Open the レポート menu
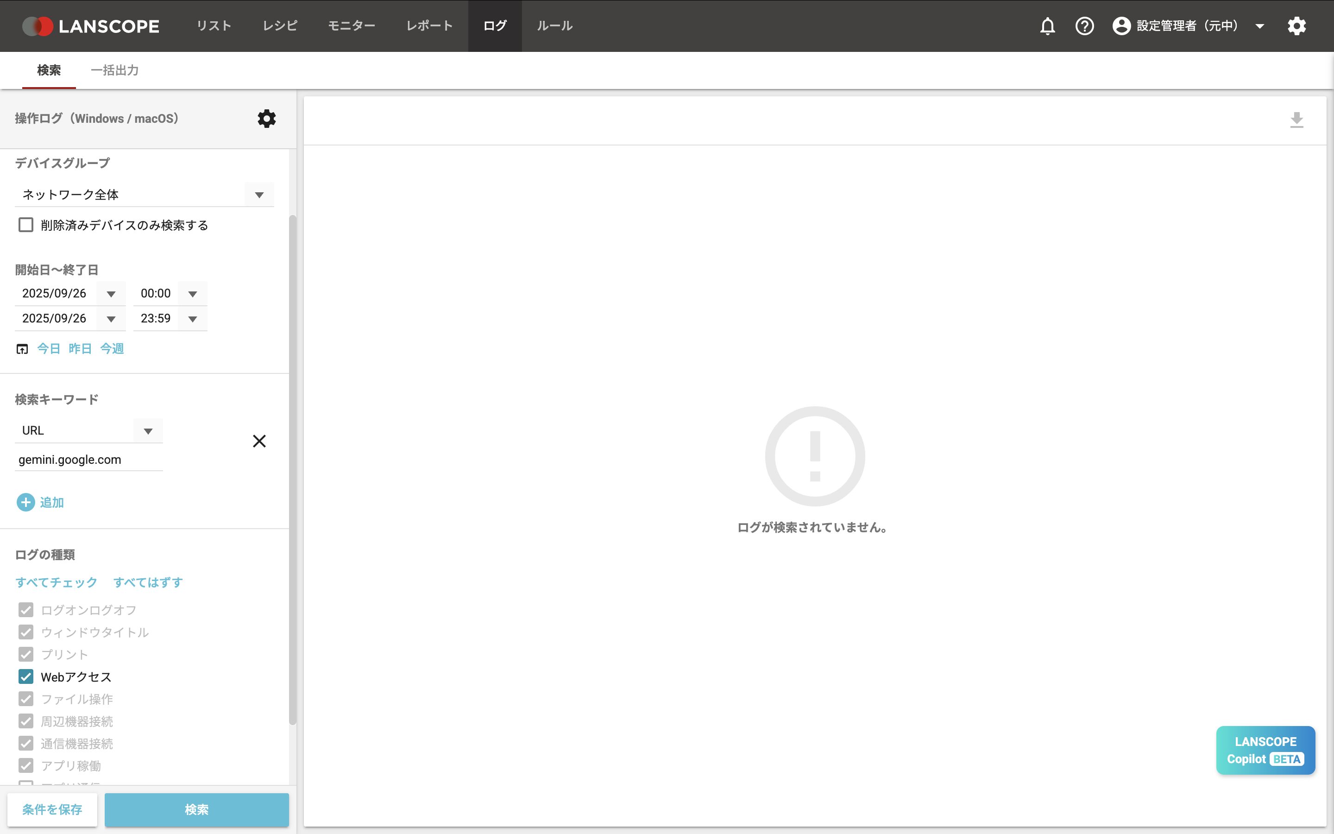Viewport: 1334px width, 834px height. (429, 26)
